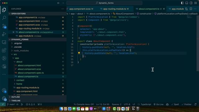Open Google Chrome from the dock
The width and height of the screenshot is (199, 112).
tap(119, 109)
